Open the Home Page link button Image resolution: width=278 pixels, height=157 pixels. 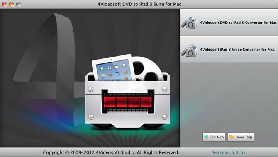[241, 137]
